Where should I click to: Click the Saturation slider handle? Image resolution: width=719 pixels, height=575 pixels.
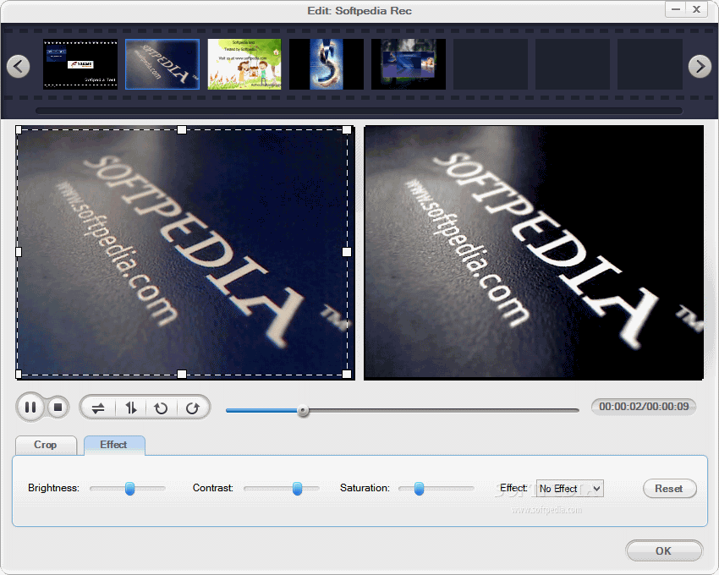pyautogui.click(x=419, y=489)
